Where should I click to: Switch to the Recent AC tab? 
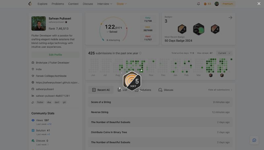pyautogui.click(x=101, y=90)
